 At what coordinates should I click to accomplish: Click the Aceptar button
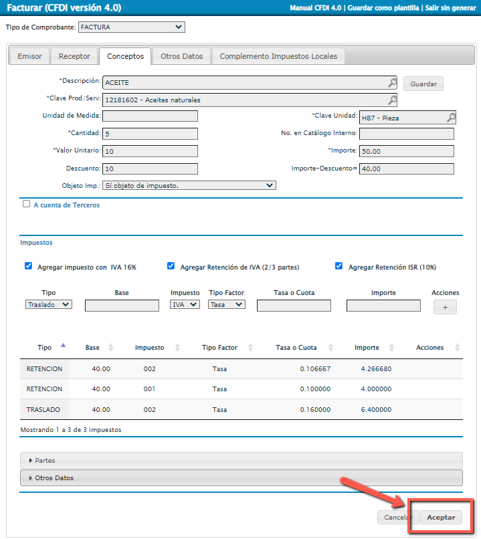tap(441, 518)
